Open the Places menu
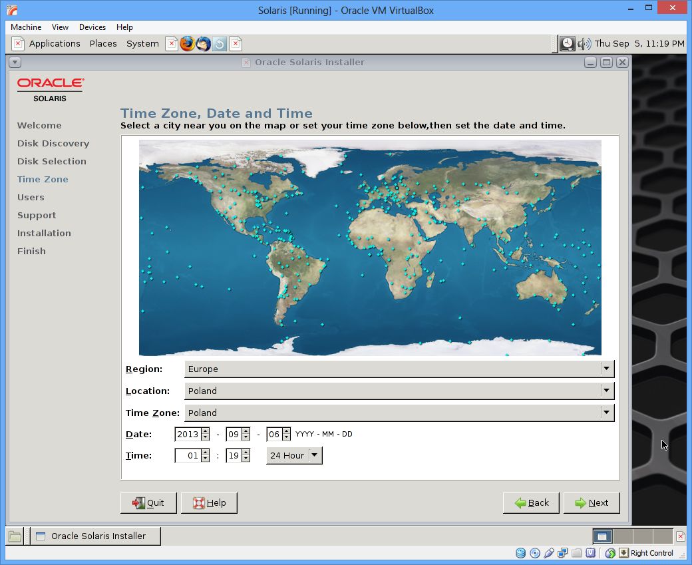Screen dimensions: 692x565 click(103, 44)
